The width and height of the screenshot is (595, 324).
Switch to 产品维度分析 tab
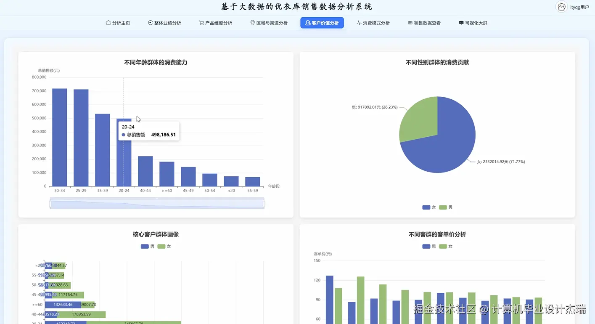[216, 23]
